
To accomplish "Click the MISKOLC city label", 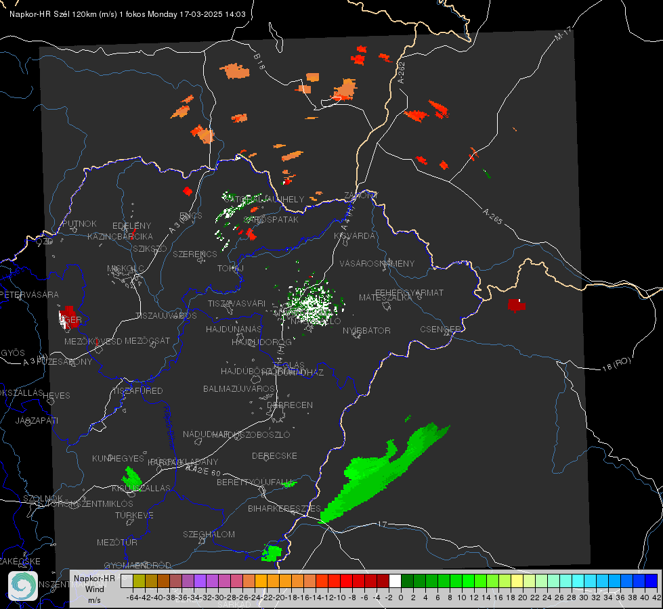I will click(125, 269).
